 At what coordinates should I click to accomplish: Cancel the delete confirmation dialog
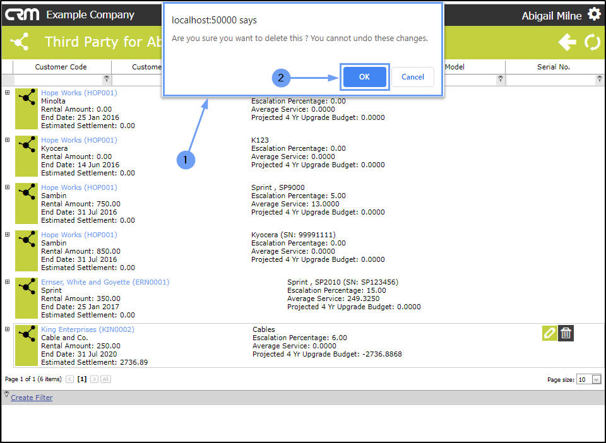tap(412, 77)
